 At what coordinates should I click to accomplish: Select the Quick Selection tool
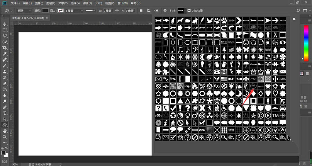pyautogui.click(x=5, y=42)
